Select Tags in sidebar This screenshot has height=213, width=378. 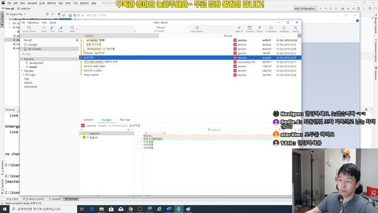pyautogui.click(x=27, y=79)
